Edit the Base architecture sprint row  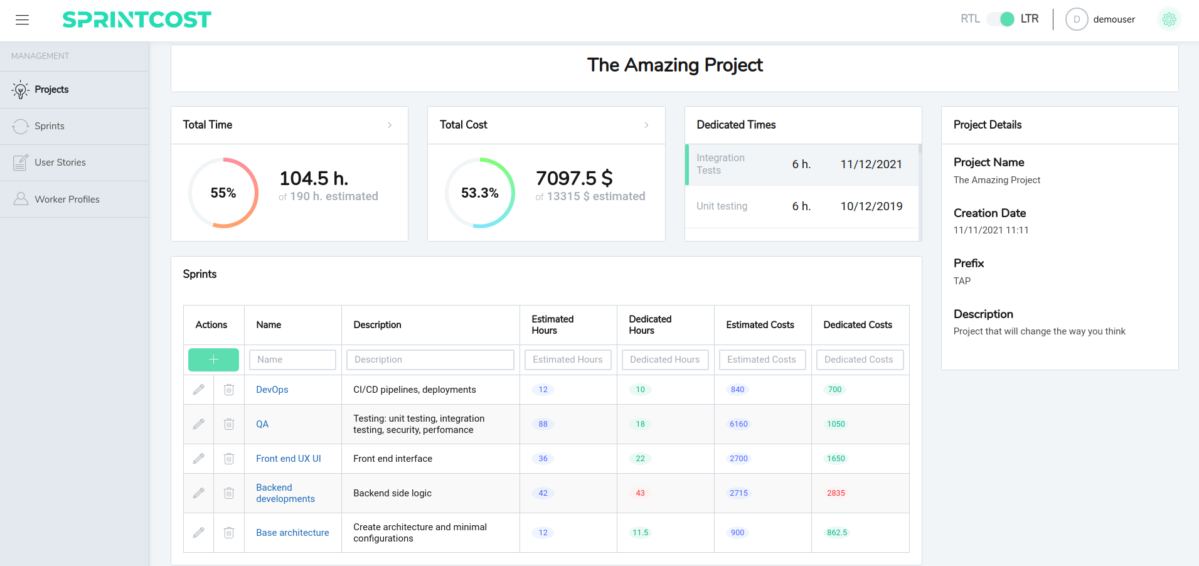(x=198, y=533)
